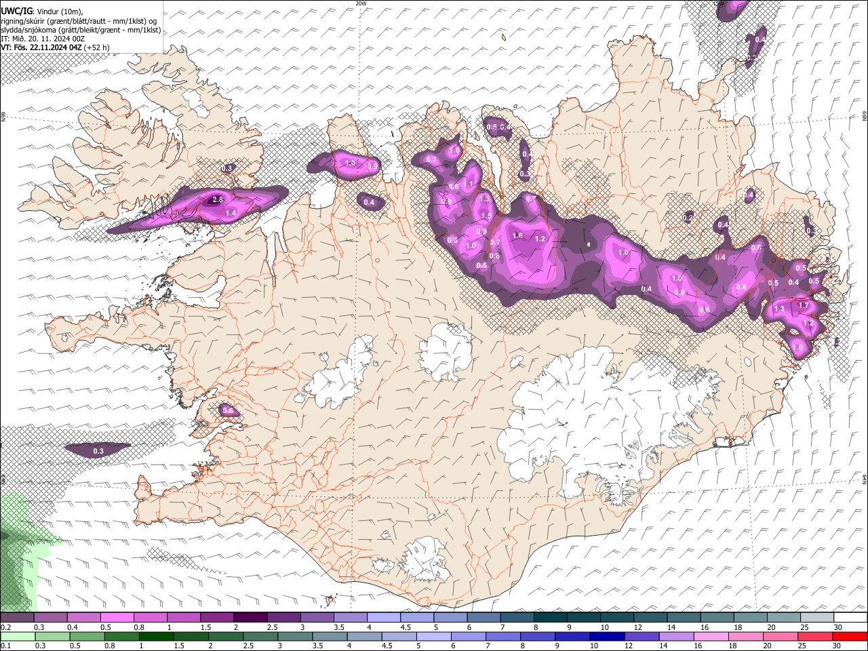Pick the palest green lower-row swatch labeled 0.1
The image size is (868, 651).
[18, 636]
